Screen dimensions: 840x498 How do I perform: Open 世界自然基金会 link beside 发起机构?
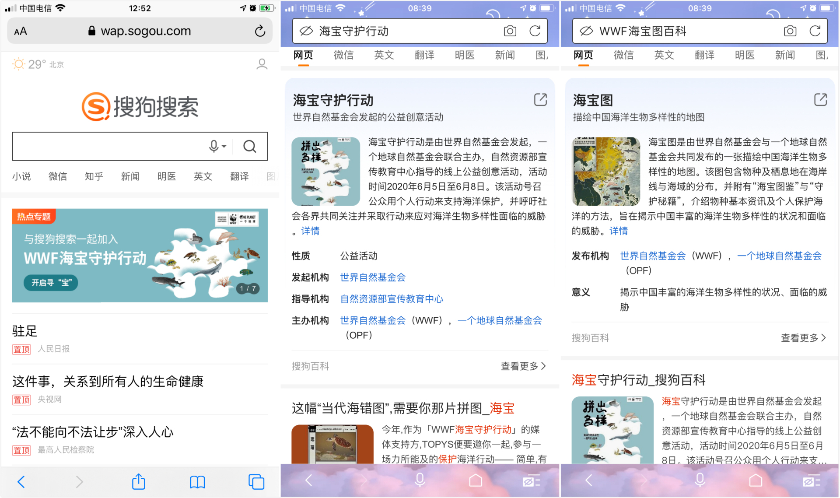click(x=373, y=277)
